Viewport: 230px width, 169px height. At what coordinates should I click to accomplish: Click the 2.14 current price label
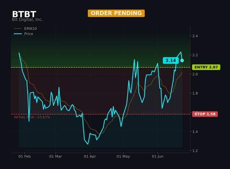171,60
